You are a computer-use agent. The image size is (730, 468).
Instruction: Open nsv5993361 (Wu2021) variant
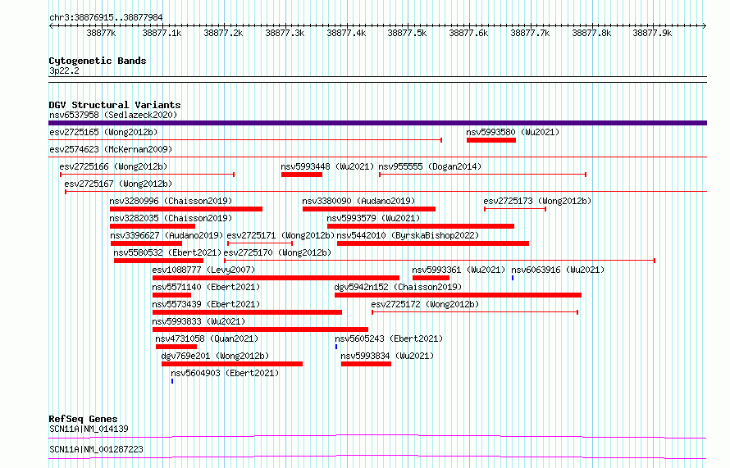tap(459, 270)
